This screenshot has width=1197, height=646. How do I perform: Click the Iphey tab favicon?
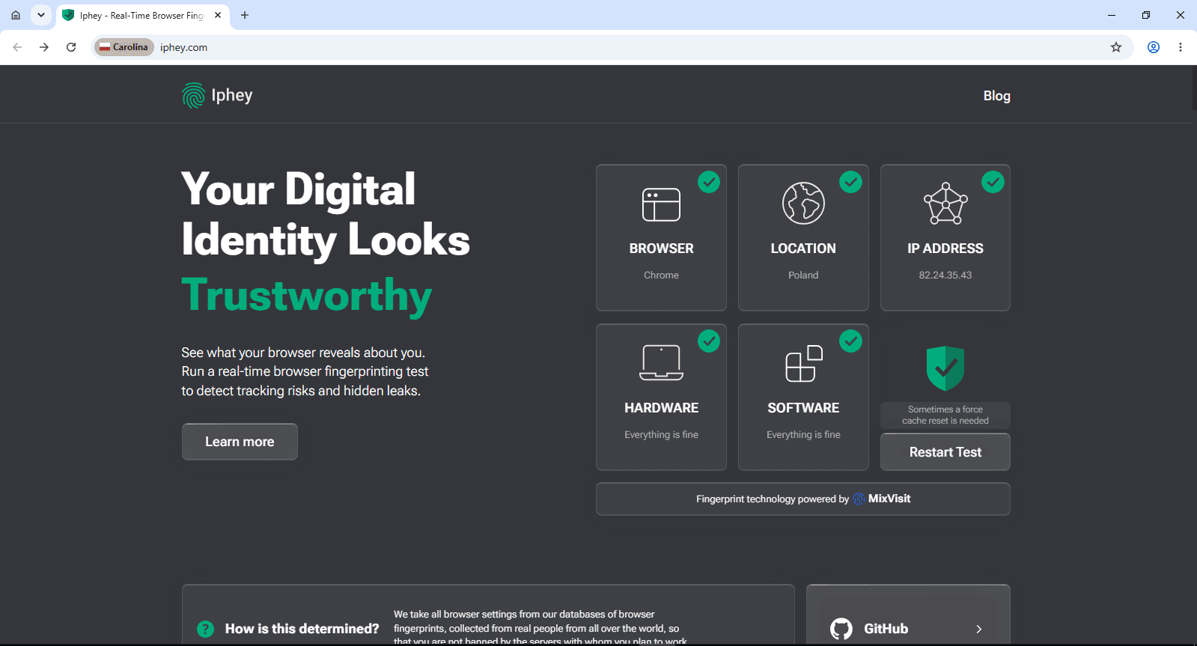click(68, 15)
